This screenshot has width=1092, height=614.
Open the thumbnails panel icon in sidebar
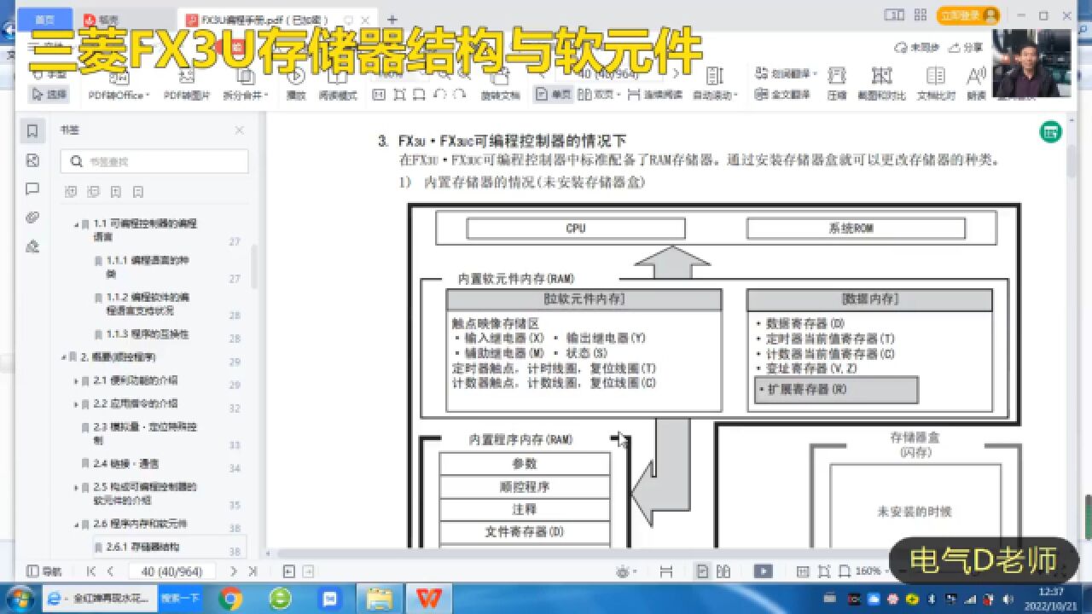coord(32,160)
